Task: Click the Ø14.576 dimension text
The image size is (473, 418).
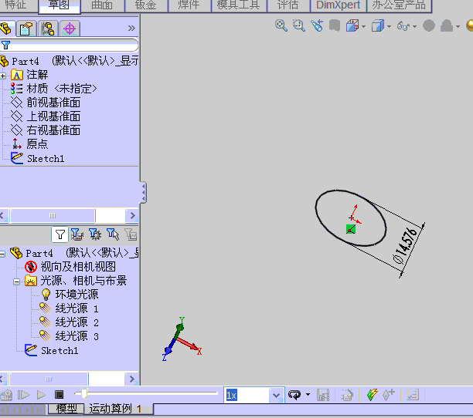Action: (x=405, y=245)
